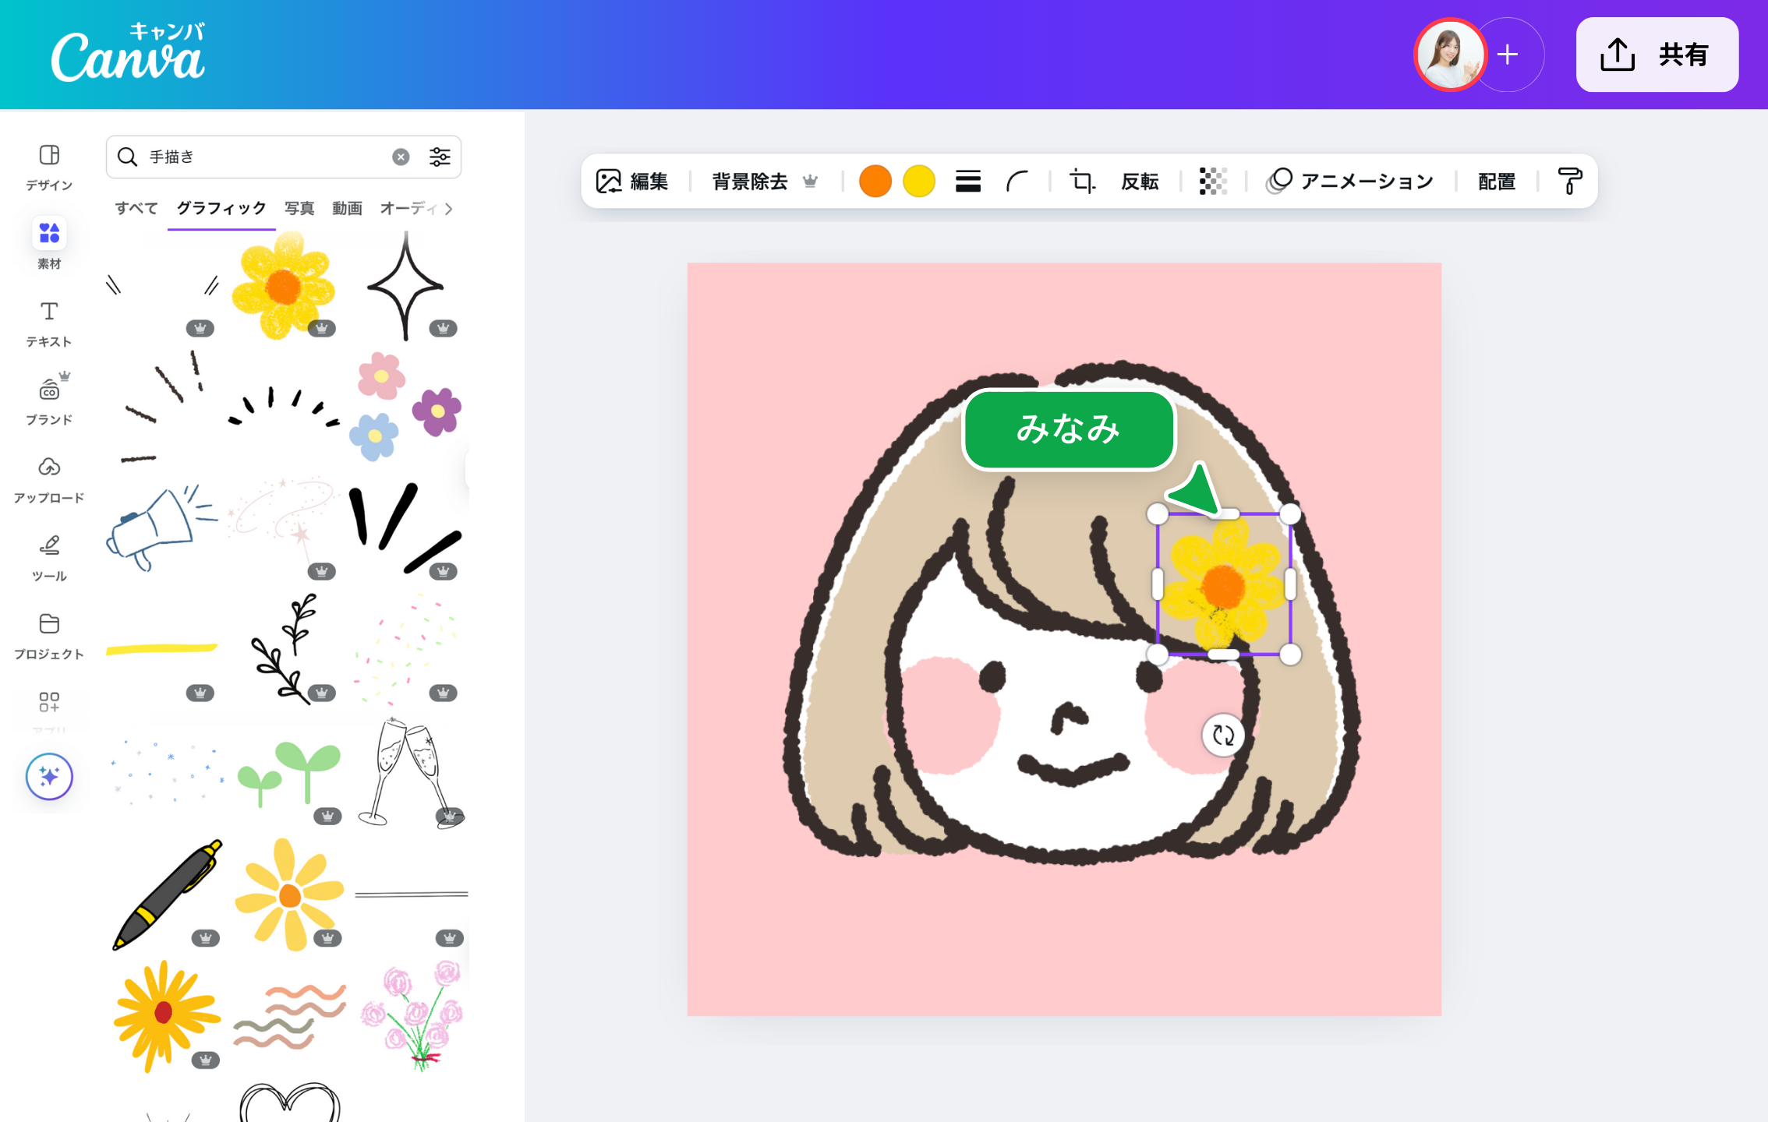Switch to the オーディオ tab

coord(408,208)
